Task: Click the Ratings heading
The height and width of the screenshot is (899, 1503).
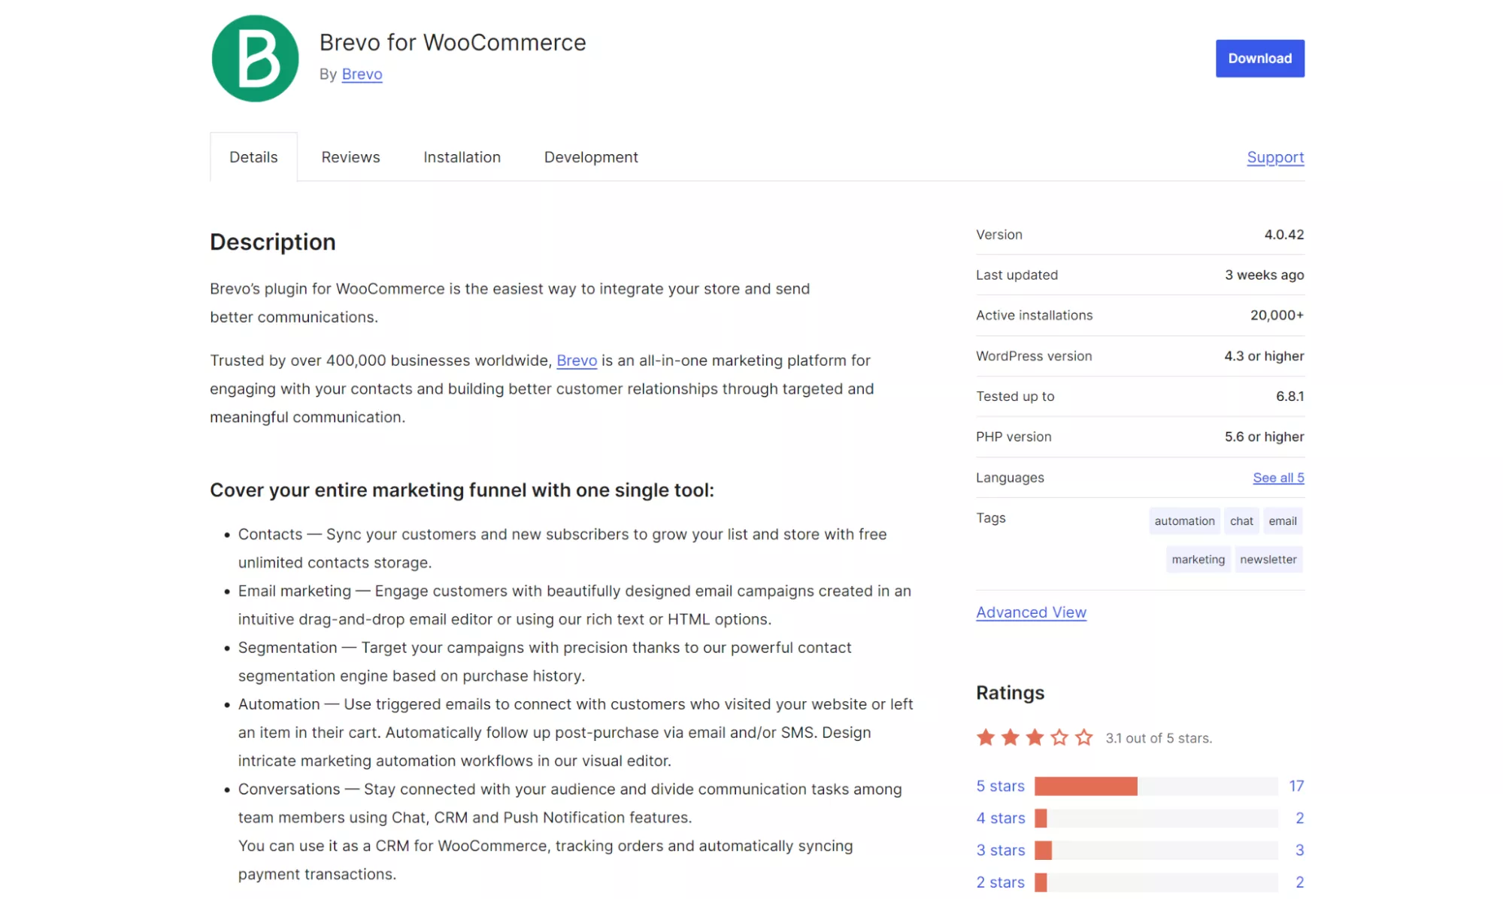Action: [x=1010, y=693]
